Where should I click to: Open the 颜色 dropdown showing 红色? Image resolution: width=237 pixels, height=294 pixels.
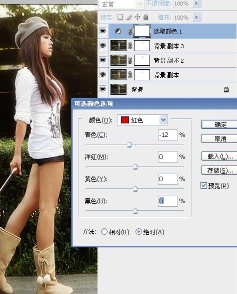[142, 120]
